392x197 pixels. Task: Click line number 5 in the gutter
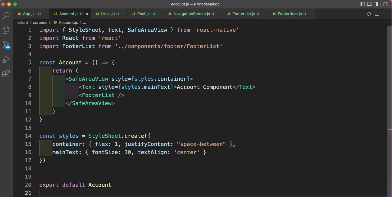coord(30,63)
